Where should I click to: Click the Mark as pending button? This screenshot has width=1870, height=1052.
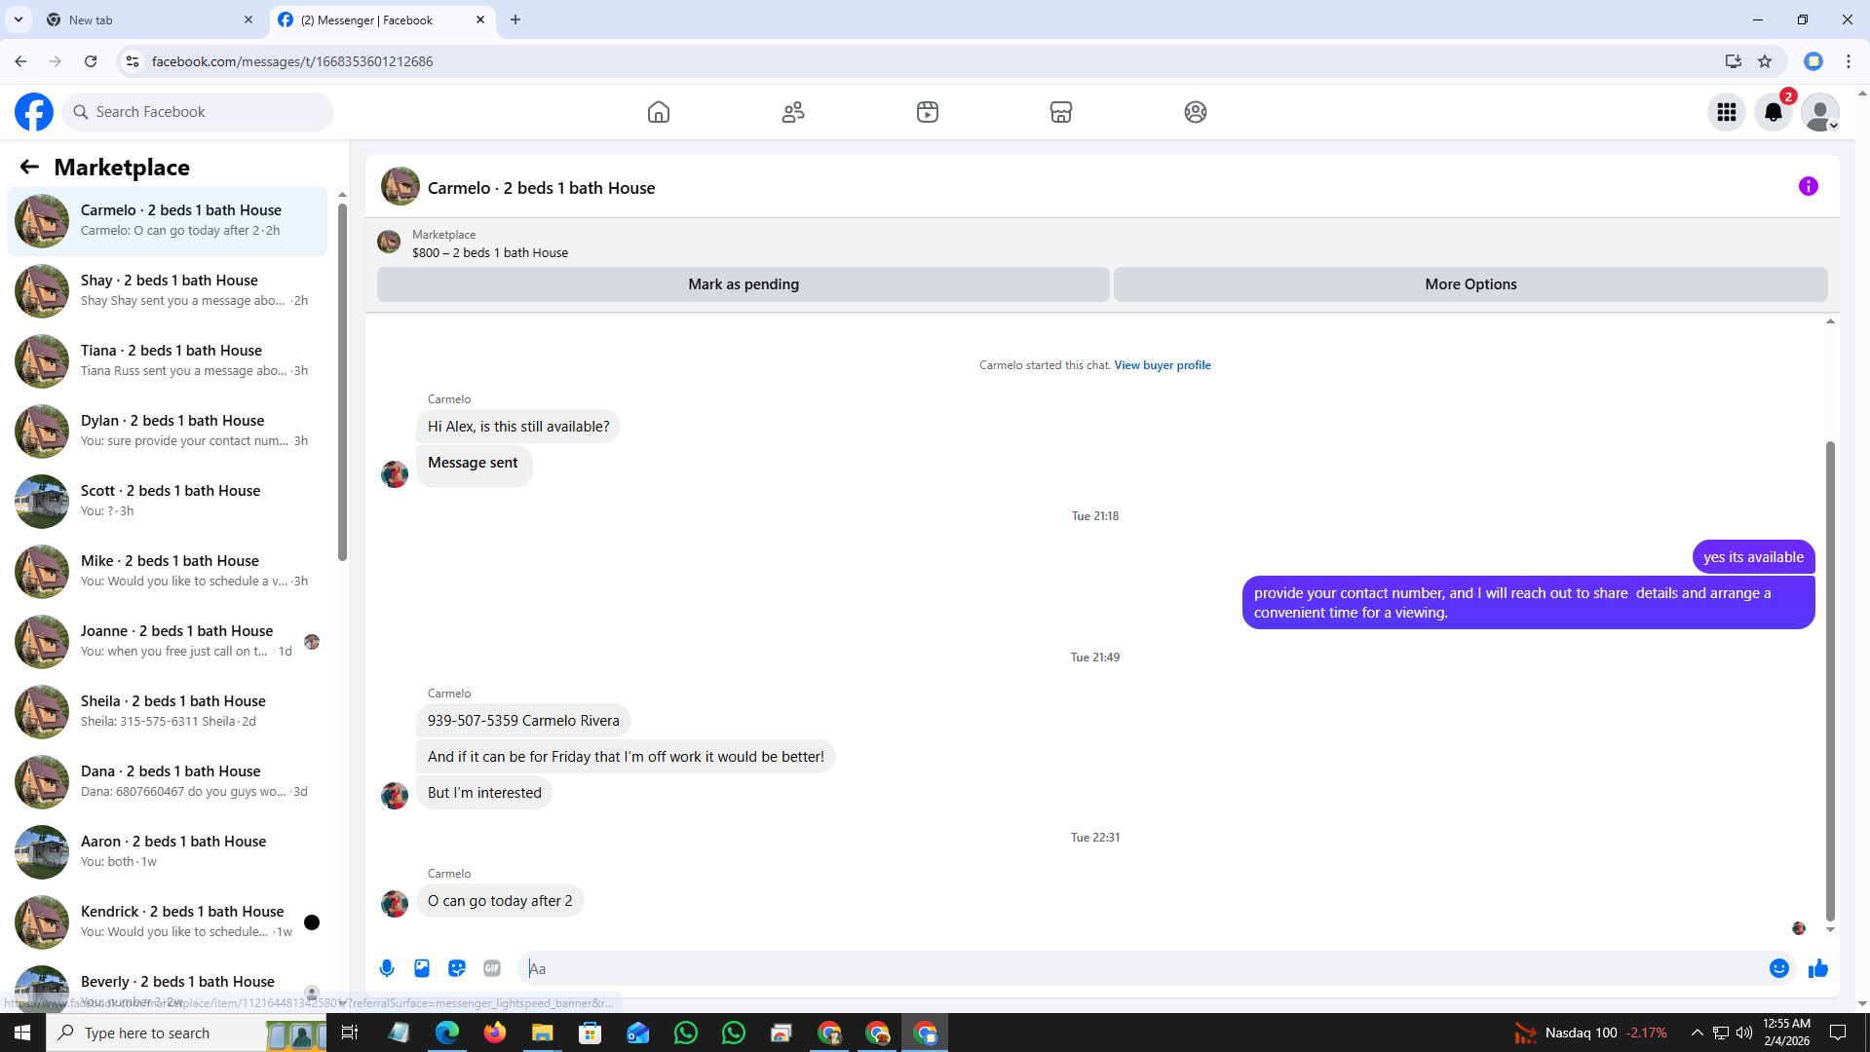[744, 284]
